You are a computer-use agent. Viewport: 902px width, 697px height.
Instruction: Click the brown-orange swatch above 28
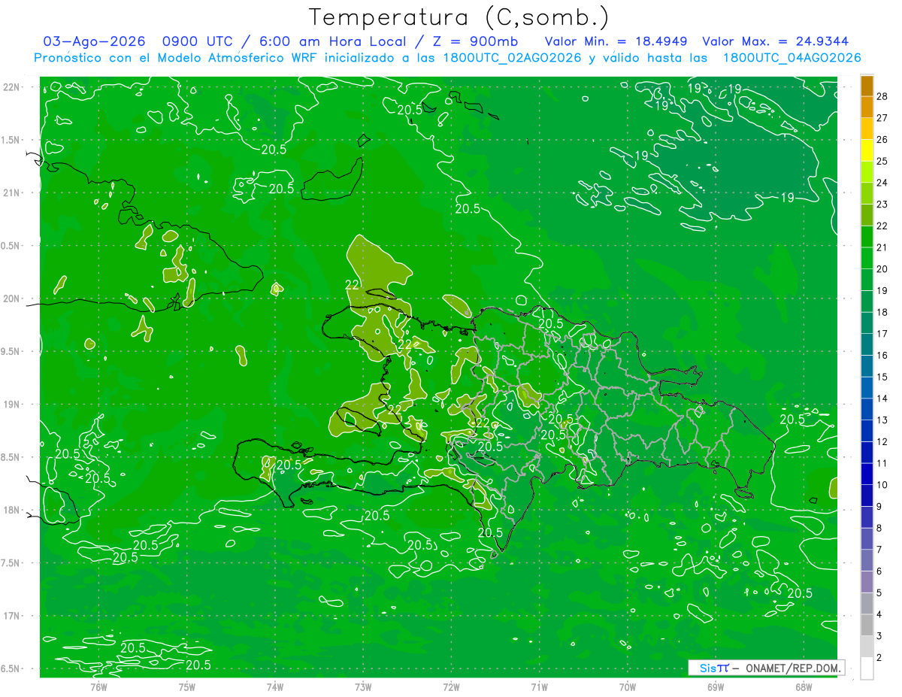pyautogui.click(x=867, y=85)
